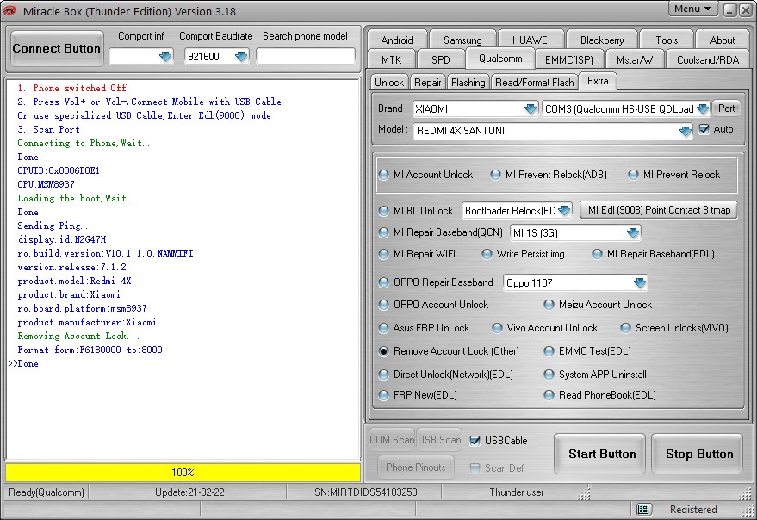Open the Flashing sub-tab
Screen dimensions: 757x520
[468, 82]
